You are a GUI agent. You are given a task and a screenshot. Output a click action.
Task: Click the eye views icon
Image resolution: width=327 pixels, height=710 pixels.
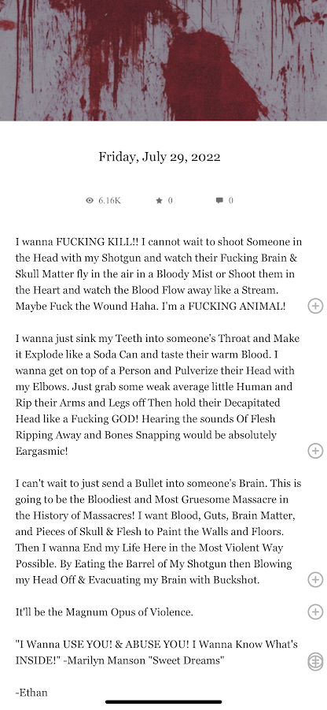coord(90,200)
